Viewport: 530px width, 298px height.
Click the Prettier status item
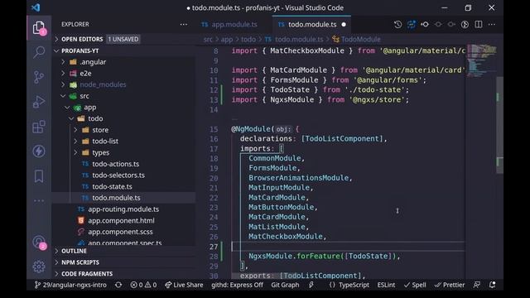tap(450, 285)
